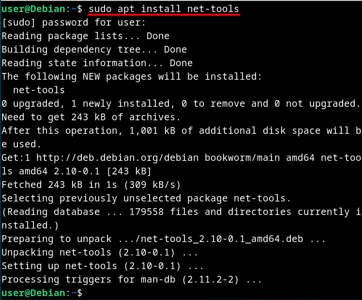Click the empty bottom command prompt
The height and width of the screenshot is (300, 362).
42,293
